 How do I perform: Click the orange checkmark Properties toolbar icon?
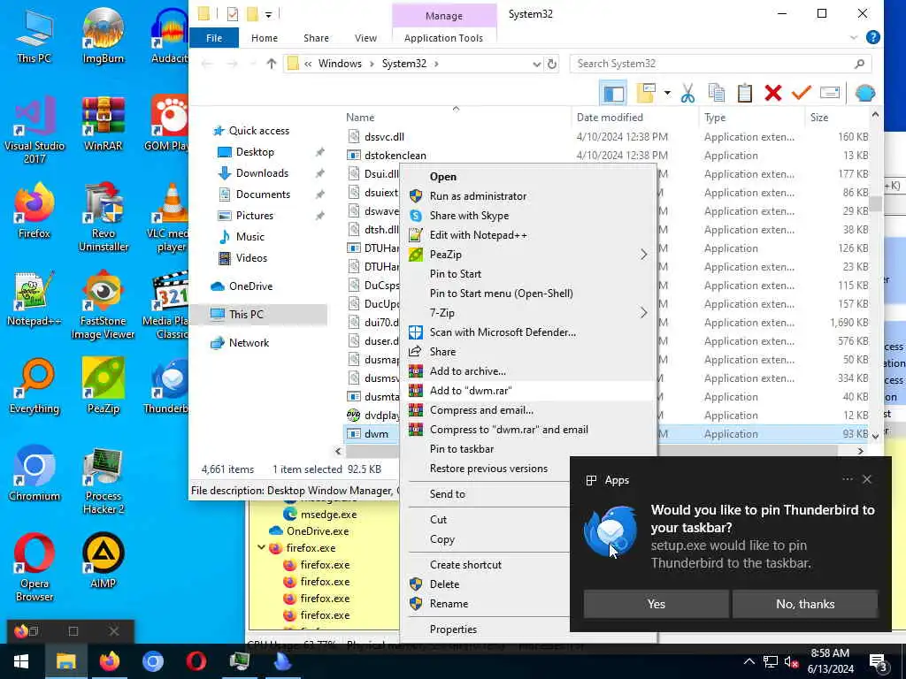(802, 93)
